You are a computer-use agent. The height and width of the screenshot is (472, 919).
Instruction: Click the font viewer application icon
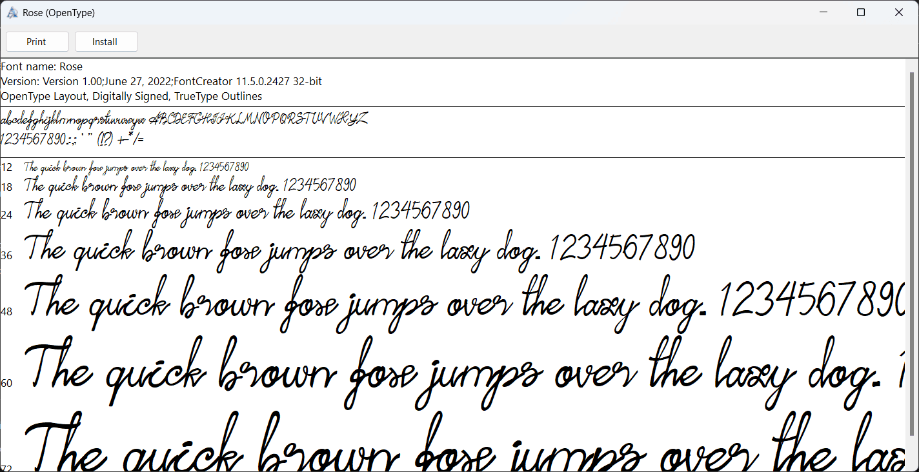click(12, 12)
